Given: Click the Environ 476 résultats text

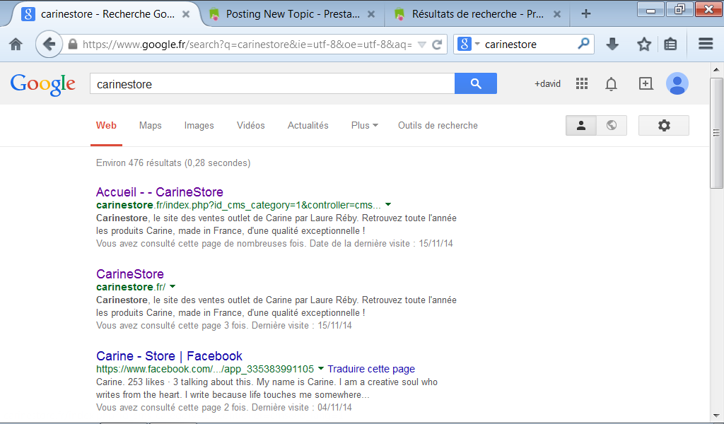Looking at the screenshot, I should 173,163.
